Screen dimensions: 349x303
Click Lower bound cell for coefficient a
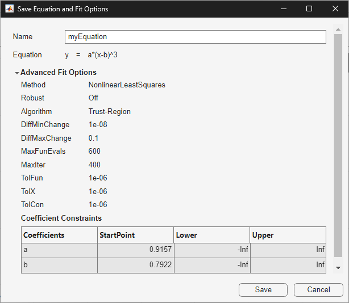click(211, 250)
